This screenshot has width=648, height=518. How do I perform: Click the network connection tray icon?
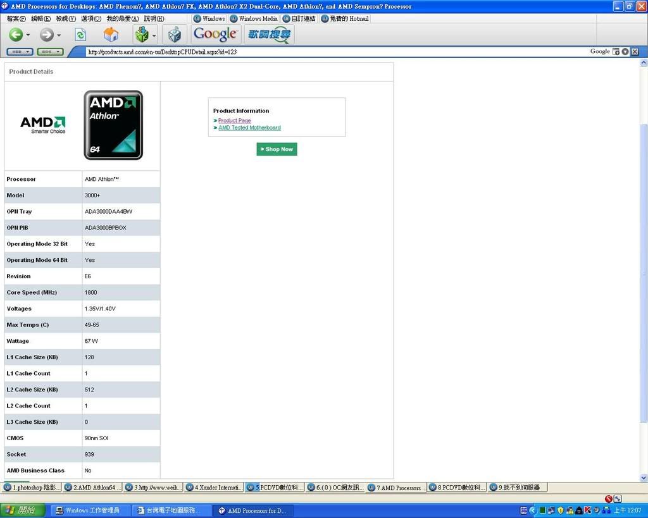[606, 510]
